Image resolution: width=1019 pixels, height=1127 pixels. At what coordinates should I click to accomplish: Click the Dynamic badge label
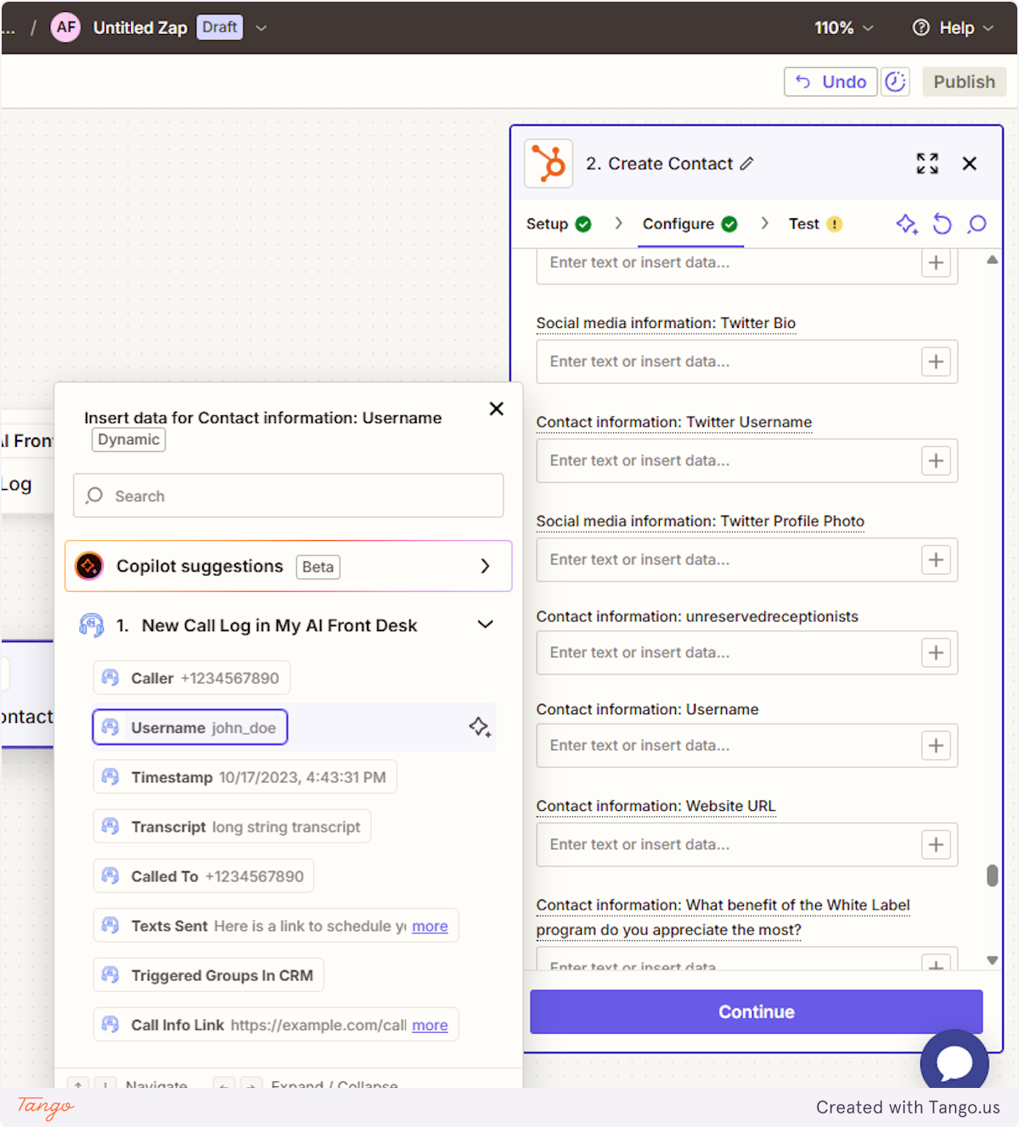tap(129, 440)
